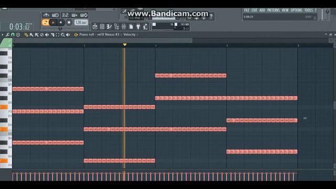Click the highlighted G5 piano key
This screenshot has width=336, height=189.
tap(4, 107)
